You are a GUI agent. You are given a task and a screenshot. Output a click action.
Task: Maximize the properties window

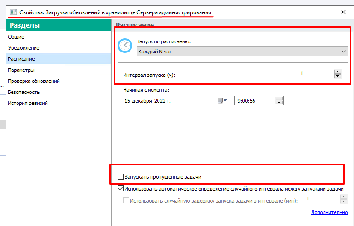[x=322, y=12]
